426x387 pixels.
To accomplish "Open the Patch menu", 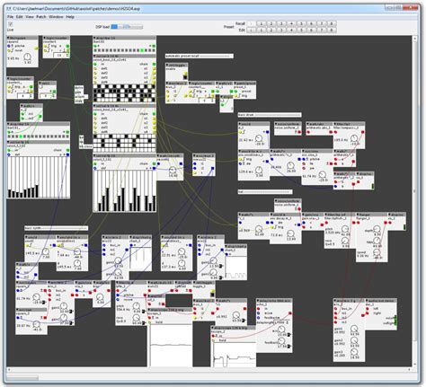I will pyautogui.click(x=40, y=17).
